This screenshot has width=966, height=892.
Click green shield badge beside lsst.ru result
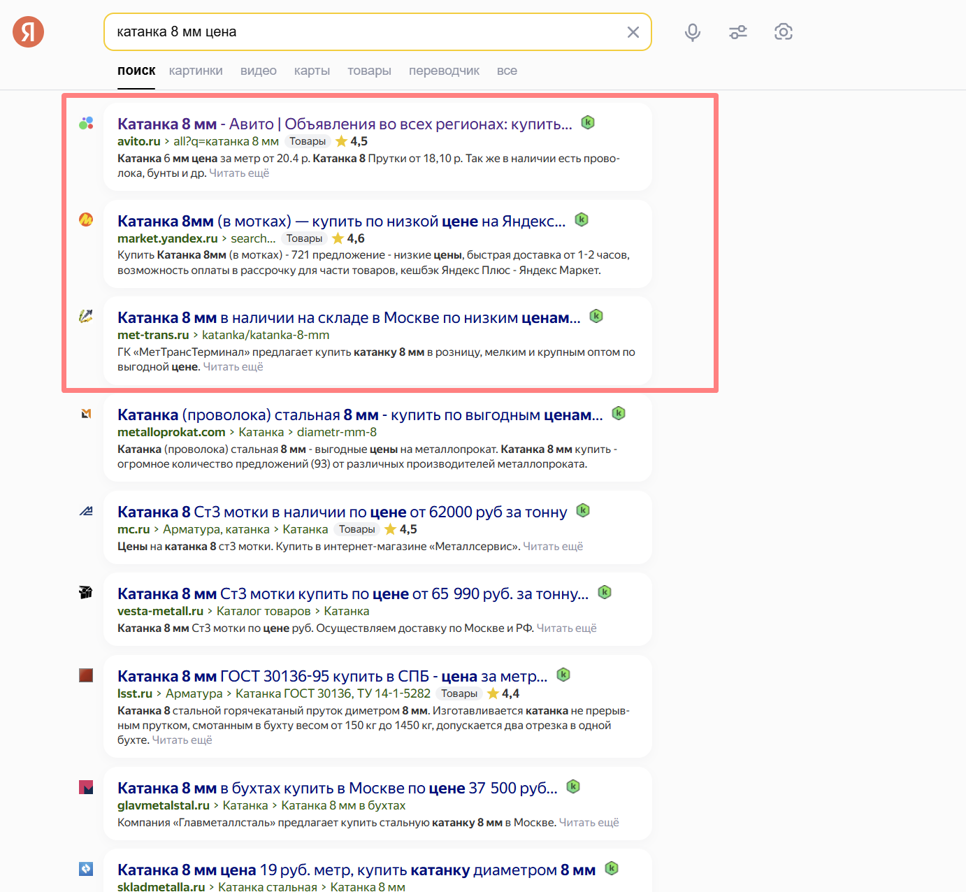click(563, 675)
